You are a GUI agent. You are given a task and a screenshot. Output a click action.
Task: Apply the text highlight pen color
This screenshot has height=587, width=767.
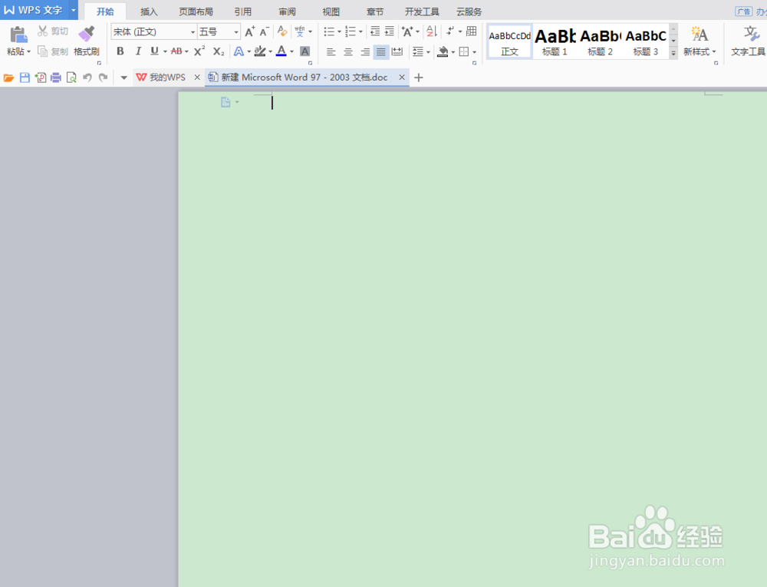point(260,51)
